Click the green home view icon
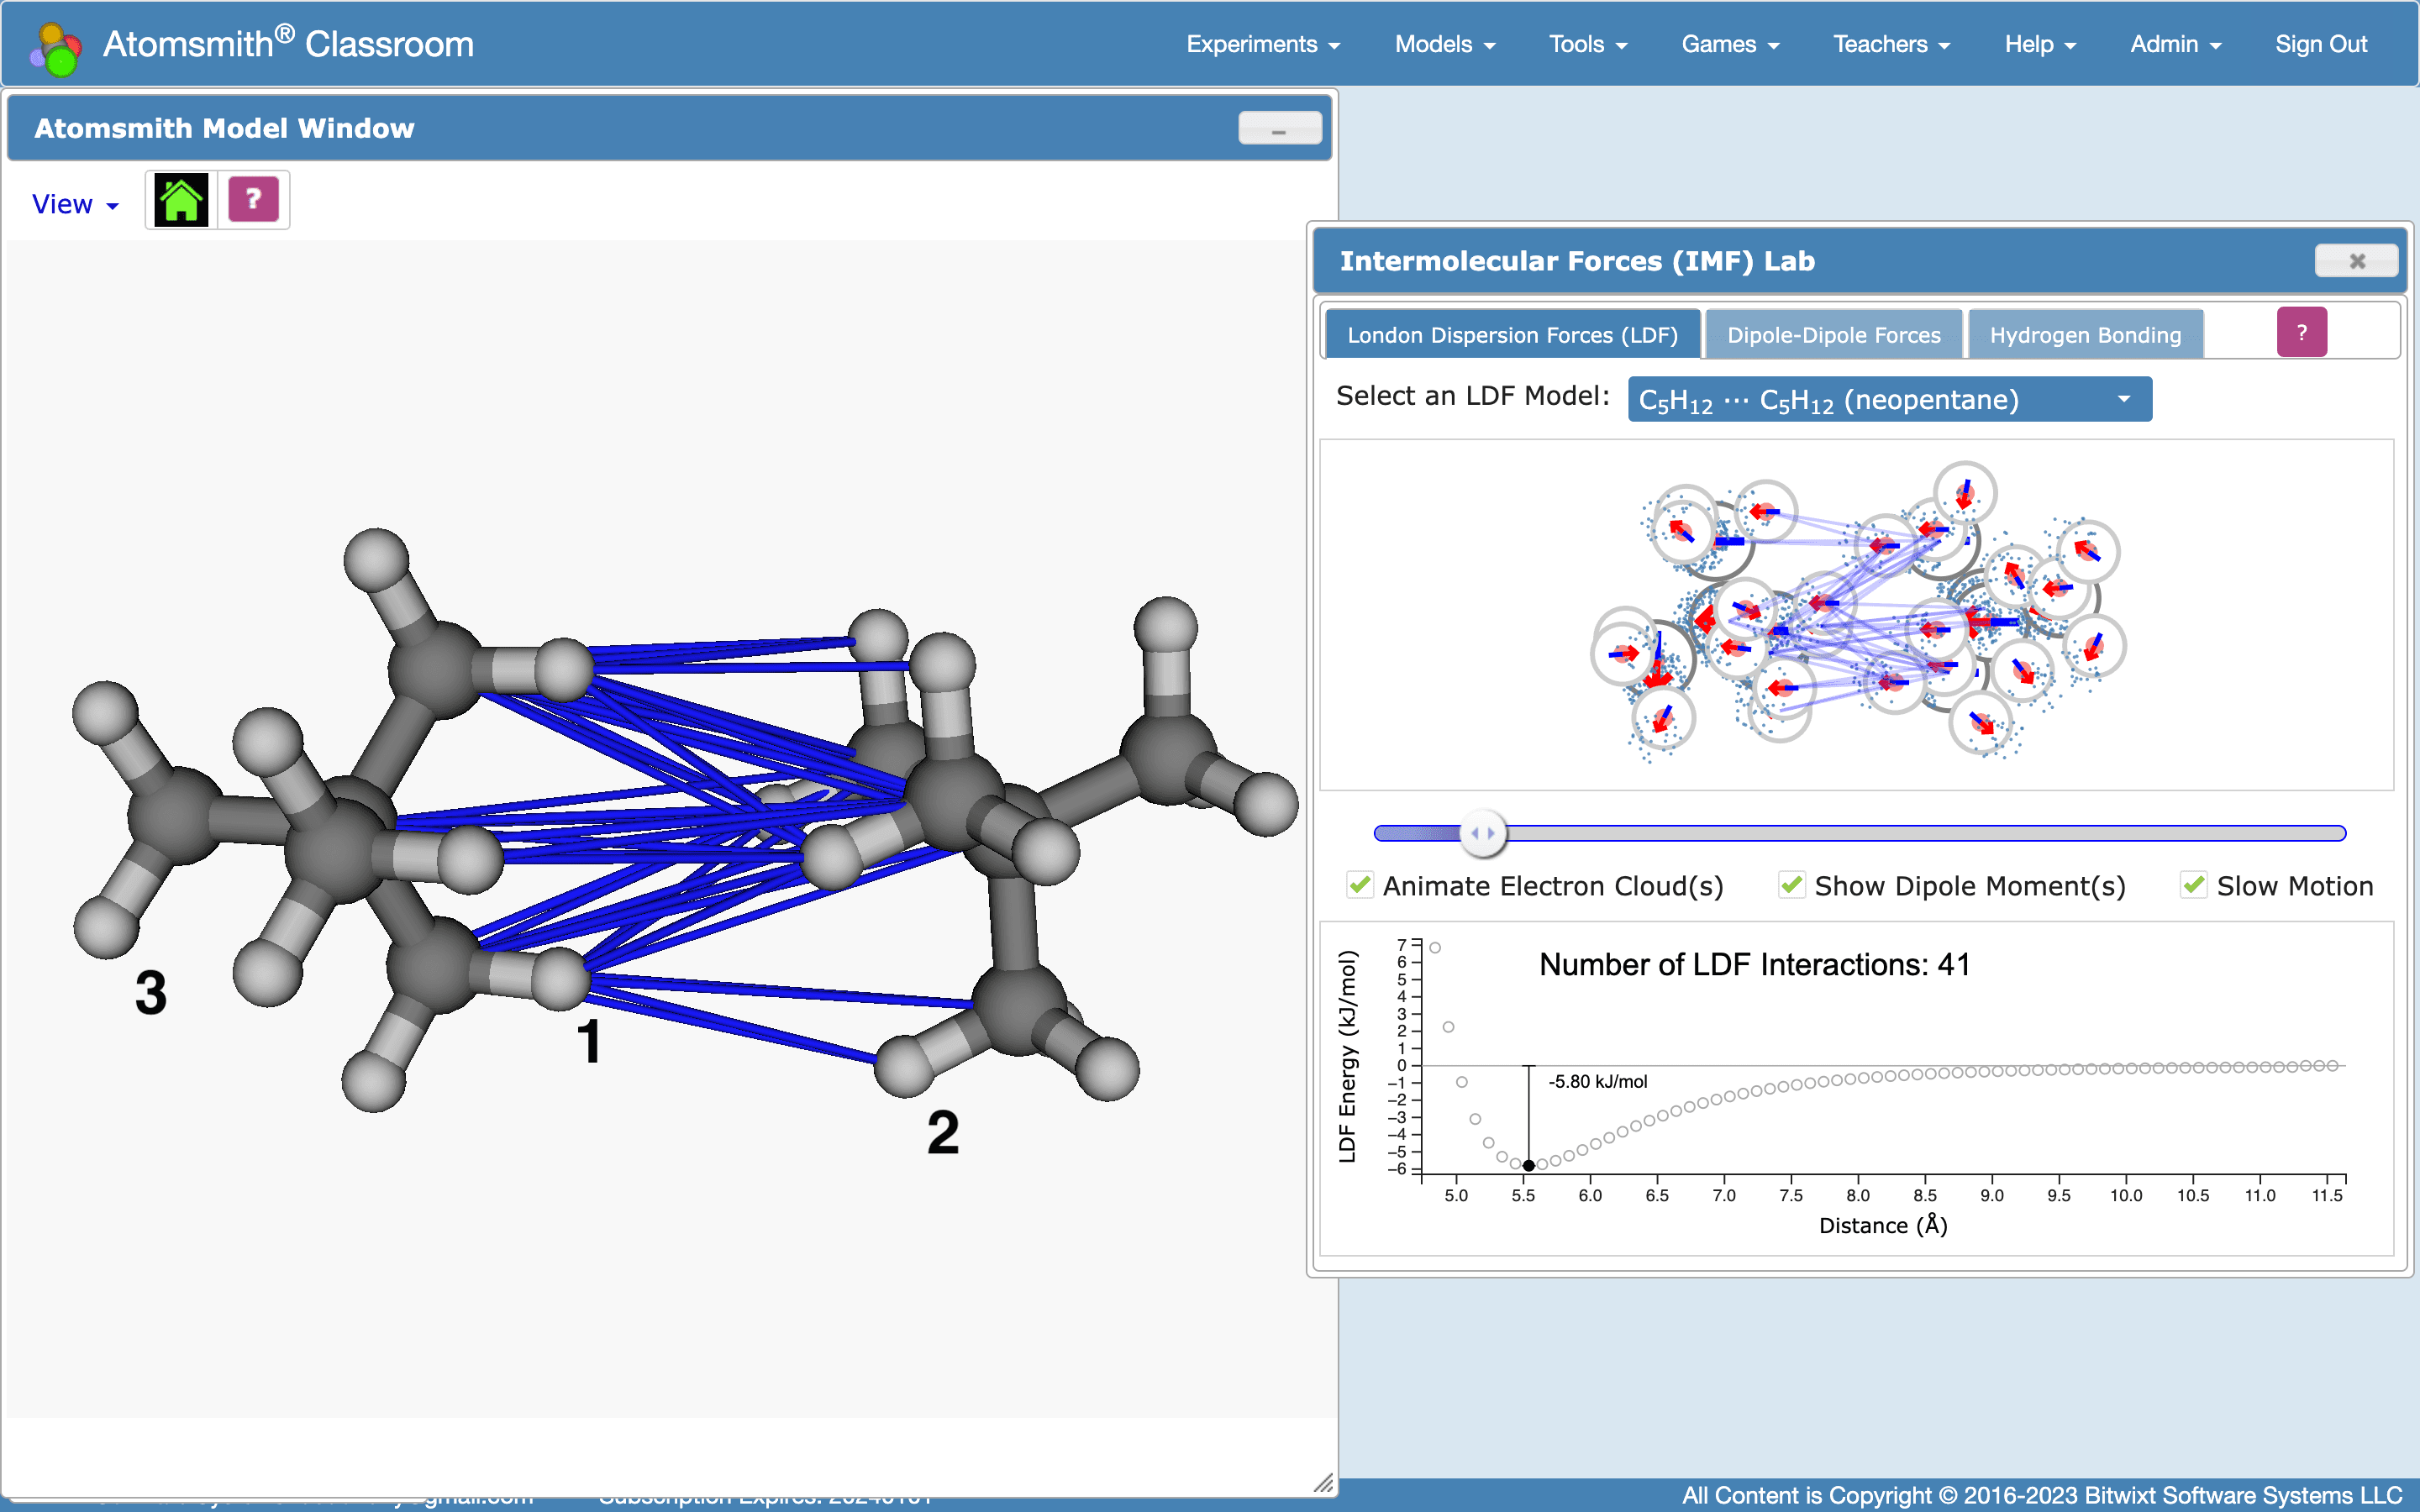This screenshot has width=2420, height=1512. tap(181, 200)
